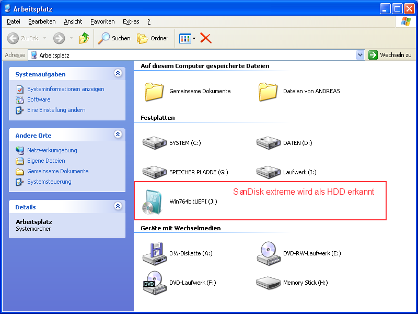Open the Bearbeiten menu

click(x=42, y=21)
